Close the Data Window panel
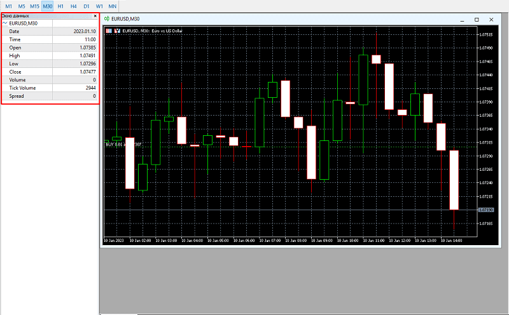 [x=95, y=16]
